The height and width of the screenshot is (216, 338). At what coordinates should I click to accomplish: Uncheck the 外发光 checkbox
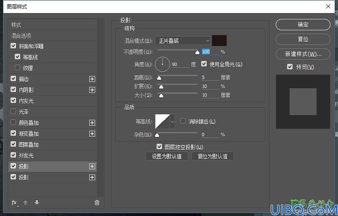(x=14, y=155)
